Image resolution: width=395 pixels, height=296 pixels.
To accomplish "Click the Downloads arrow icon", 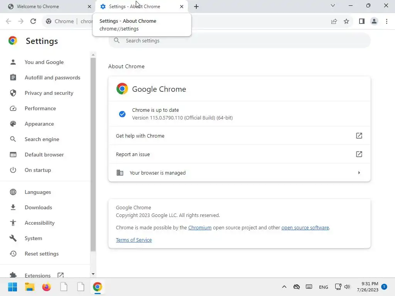I will pos(13,207).
